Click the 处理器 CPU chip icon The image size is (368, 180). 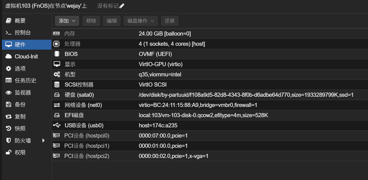(x=56, y=44)
